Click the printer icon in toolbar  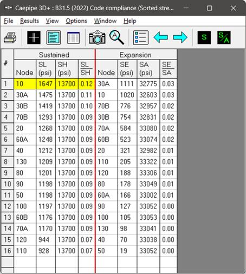coord(10,38)
